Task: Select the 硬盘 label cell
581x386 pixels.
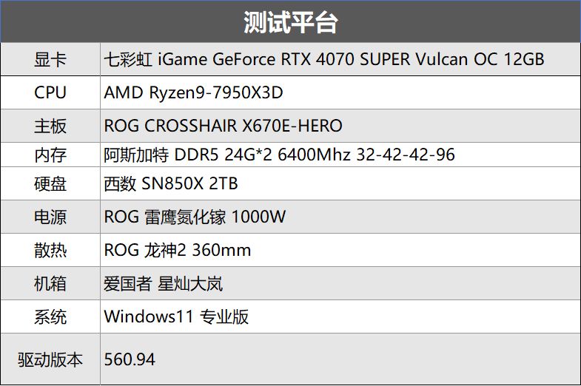Action: 50,183
